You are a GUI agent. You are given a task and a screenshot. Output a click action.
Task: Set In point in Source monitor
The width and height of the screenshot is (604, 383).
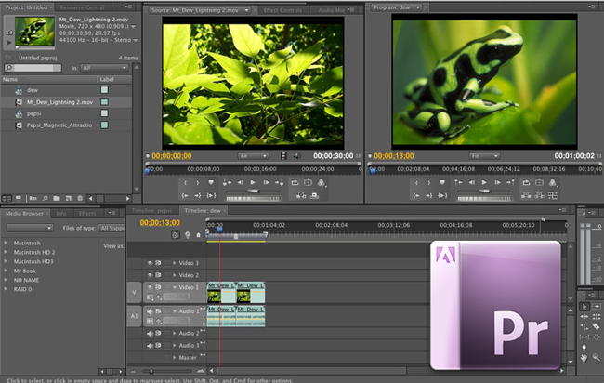tap(185, 183)
